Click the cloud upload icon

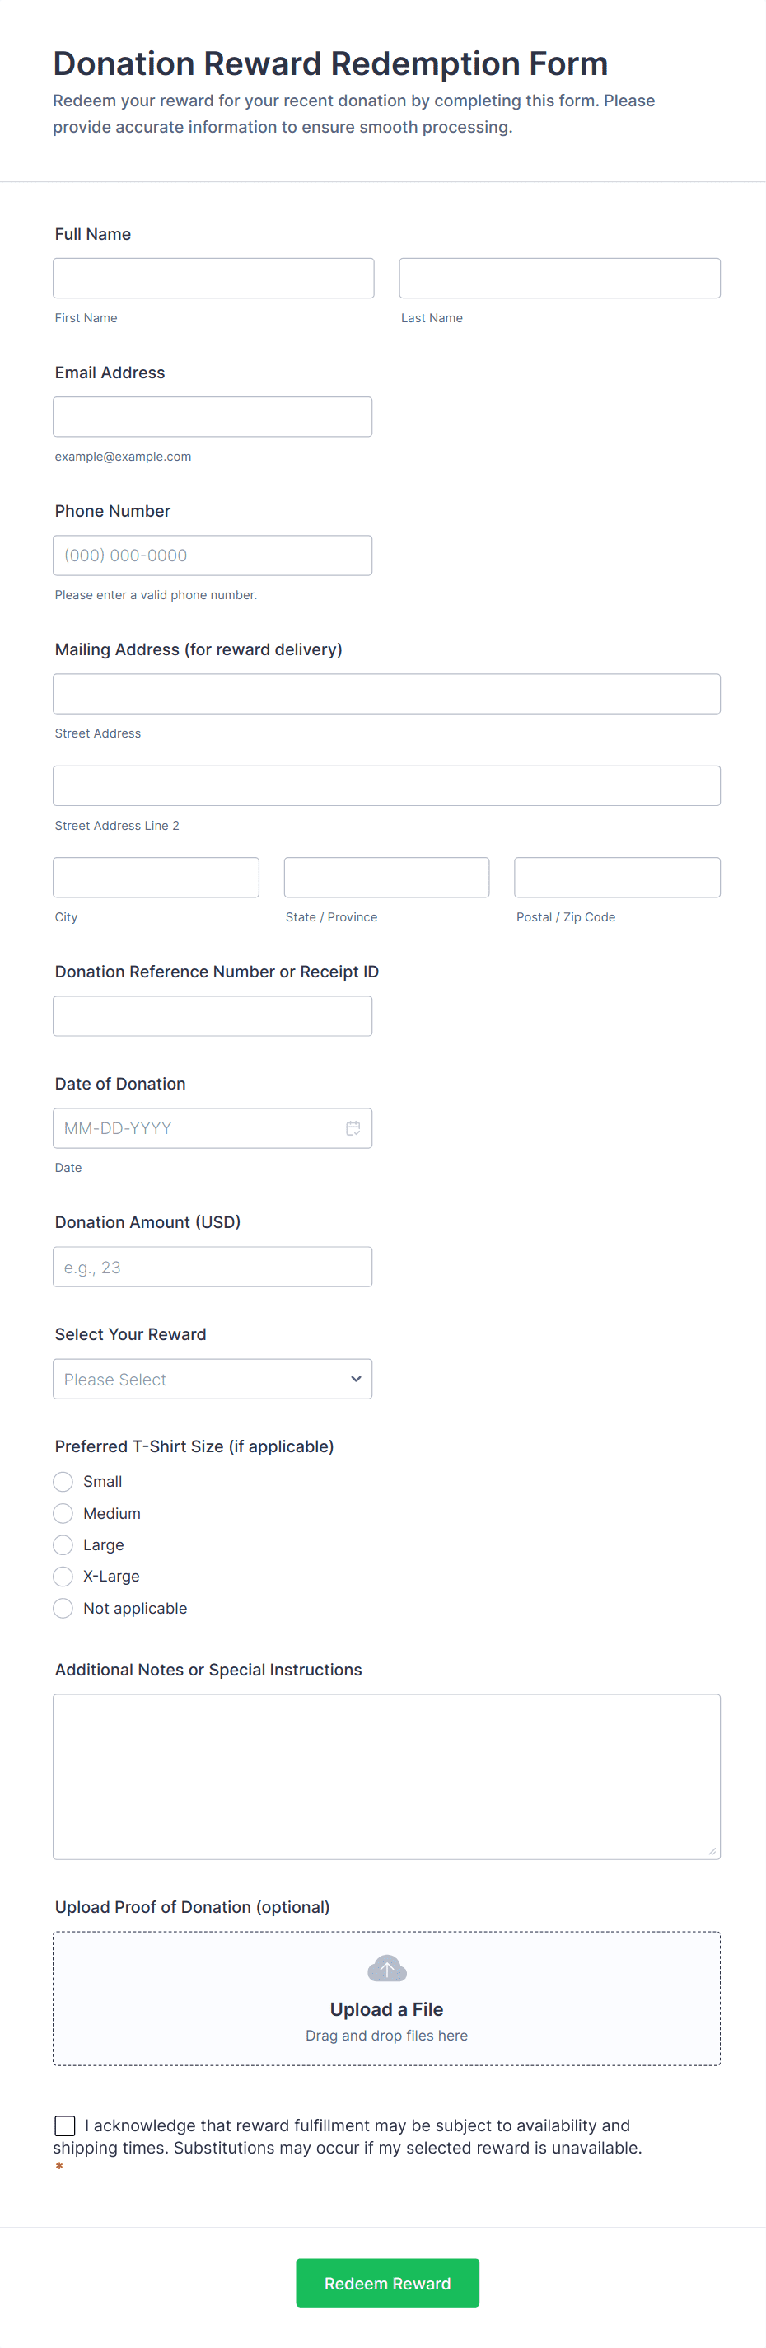pyautogui.click(x=386, y=1969)
